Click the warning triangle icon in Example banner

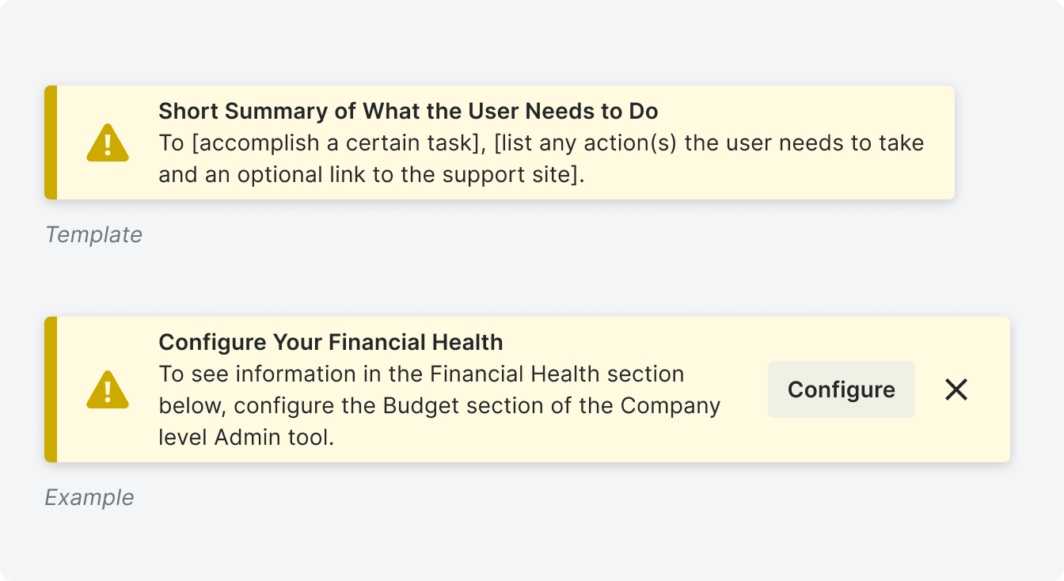pos(108,389)
